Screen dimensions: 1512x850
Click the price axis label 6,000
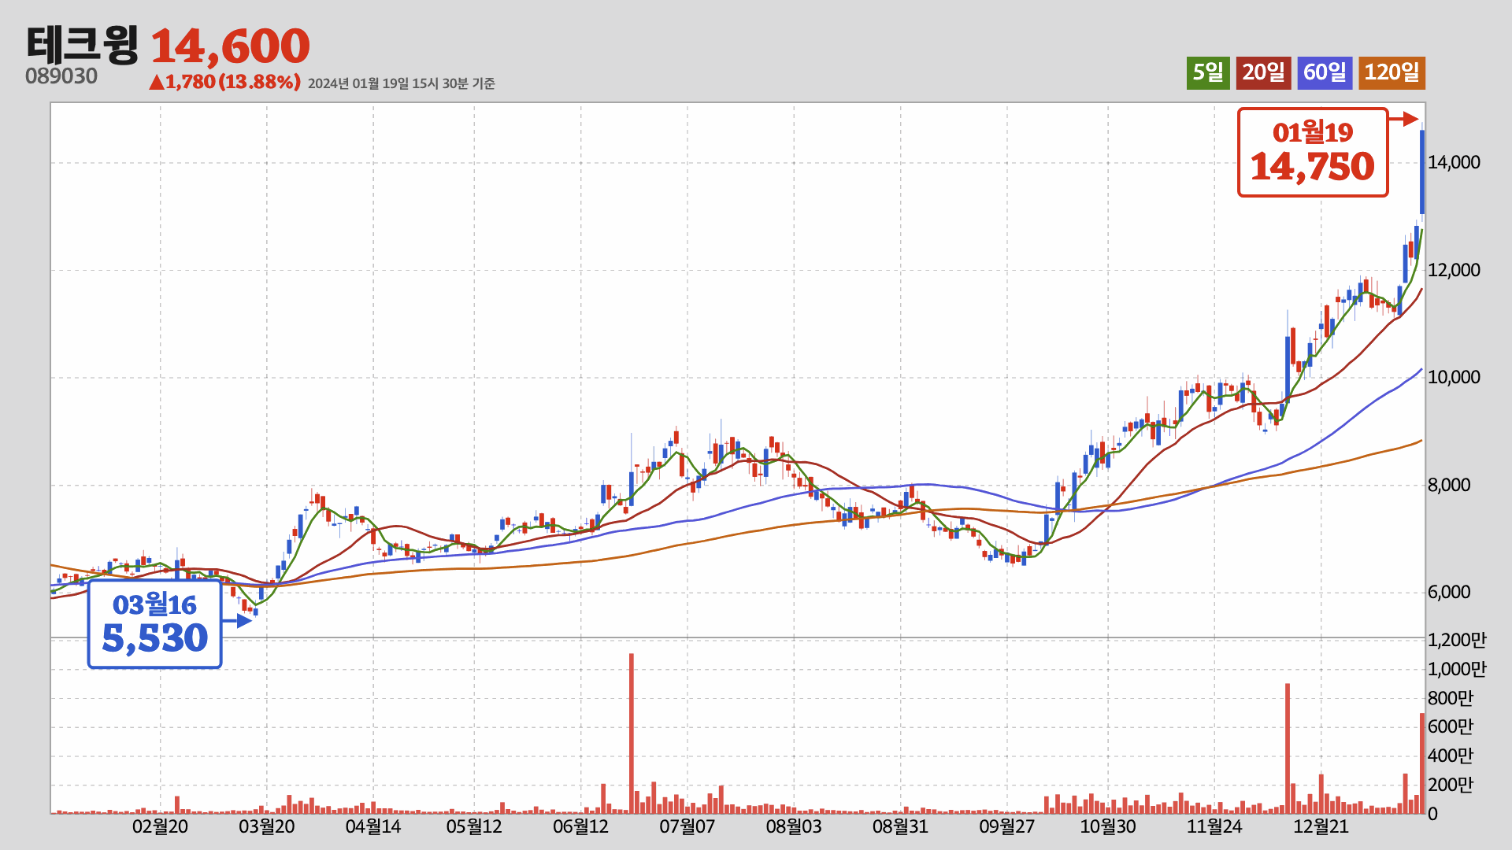pos(1449,593)
